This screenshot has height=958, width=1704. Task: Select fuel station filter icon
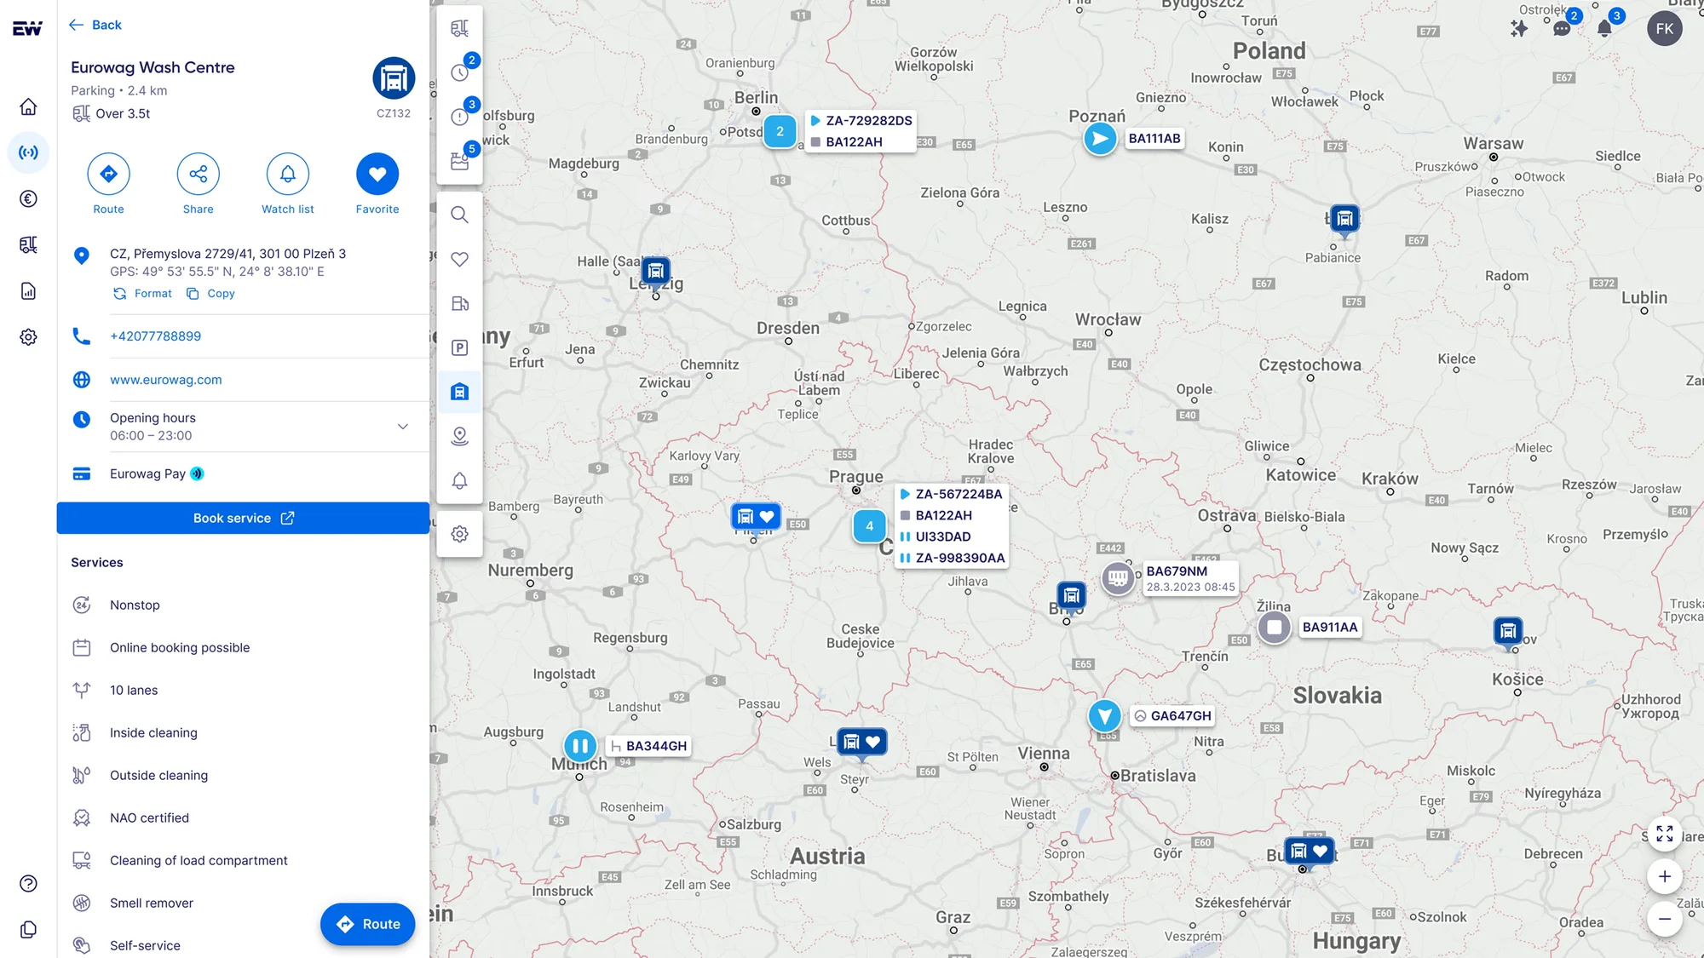pos(459,303)
